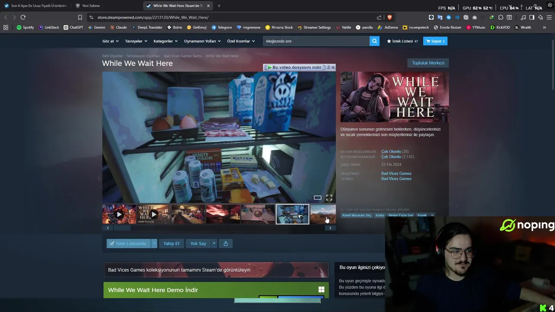Open the Claude bookmark
The height and width of the screenshot is (312, 555).
pos(118,27)
